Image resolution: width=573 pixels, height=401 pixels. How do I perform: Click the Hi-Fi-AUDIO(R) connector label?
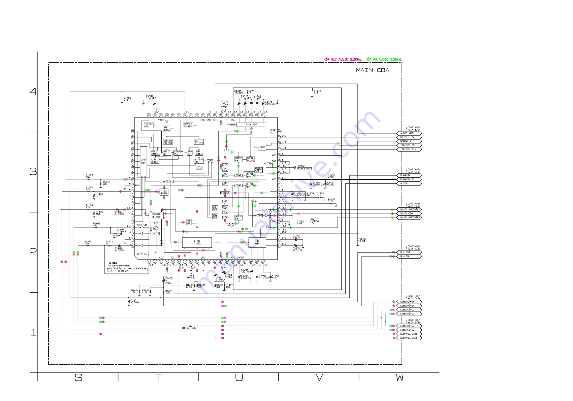coord(409,218)
